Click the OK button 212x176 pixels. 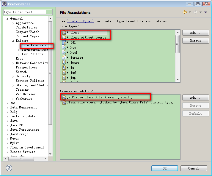[x=164, y=168]
